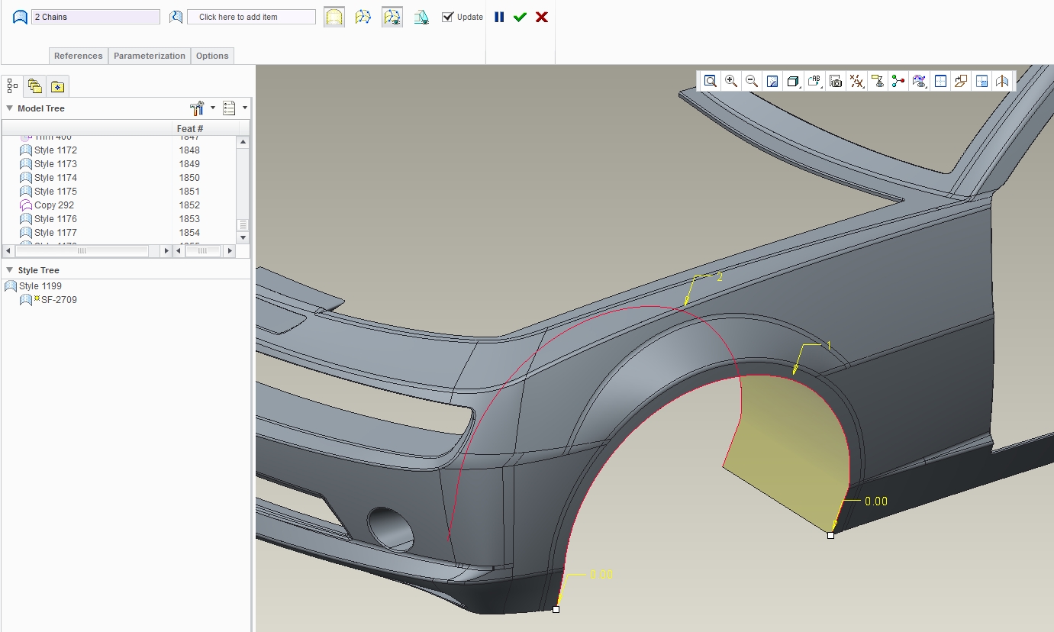Click the active plane orientation icon
Screen dimensions: 1054x632
941,81
